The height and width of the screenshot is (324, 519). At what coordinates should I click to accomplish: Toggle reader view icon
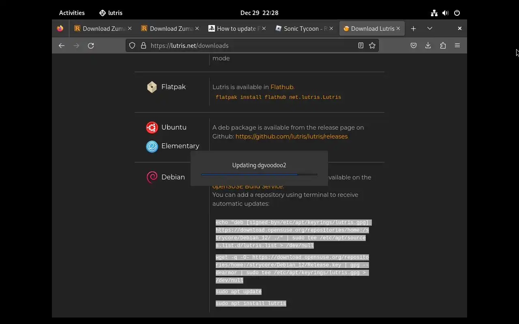(x=360, y=45)
